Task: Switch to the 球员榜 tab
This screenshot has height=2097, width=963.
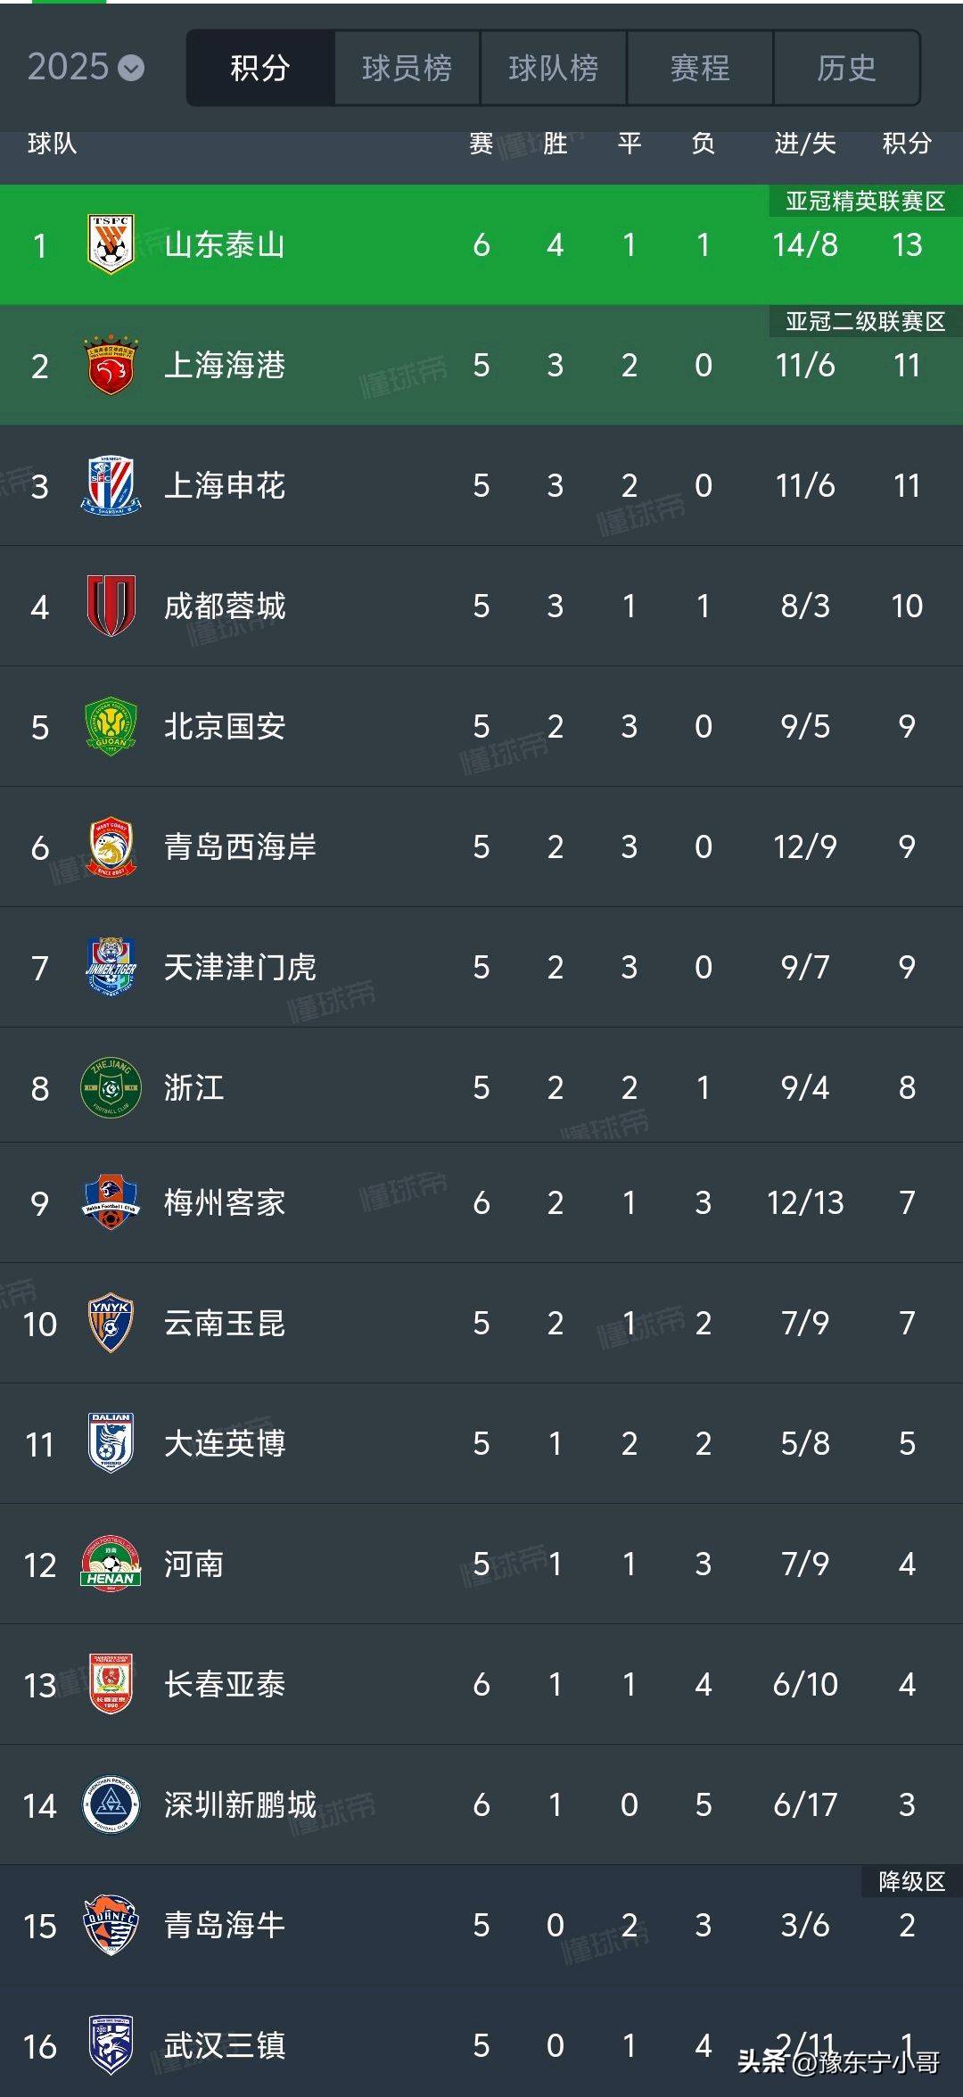Action: pyautogui.click(x=407, y=68)
